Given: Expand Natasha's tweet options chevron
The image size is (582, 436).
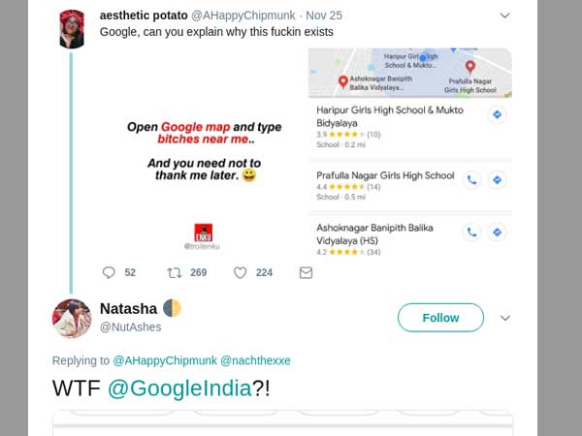Looking at the screenshot, I should pyautogui.click(x=504, y=318).
